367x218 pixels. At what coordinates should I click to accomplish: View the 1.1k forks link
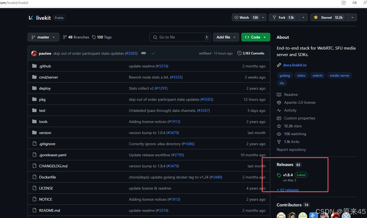(x=288, y=142)
